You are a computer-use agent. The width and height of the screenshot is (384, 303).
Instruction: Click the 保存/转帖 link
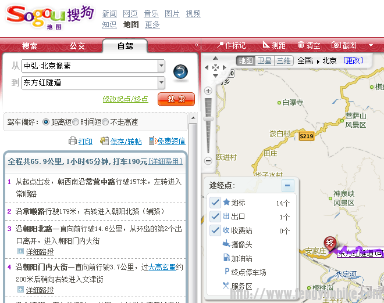click(126, 141)
